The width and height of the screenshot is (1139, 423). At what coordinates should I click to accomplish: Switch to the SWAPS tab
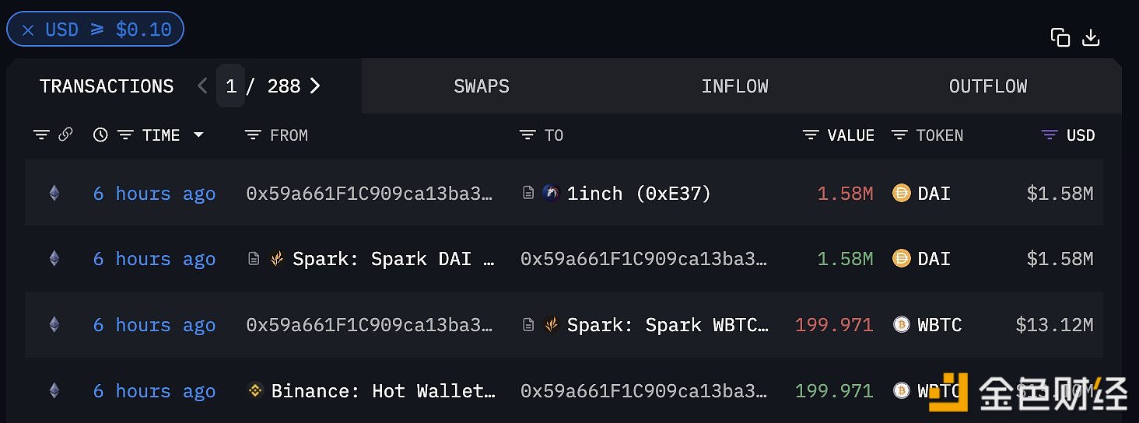pos(481,86)
